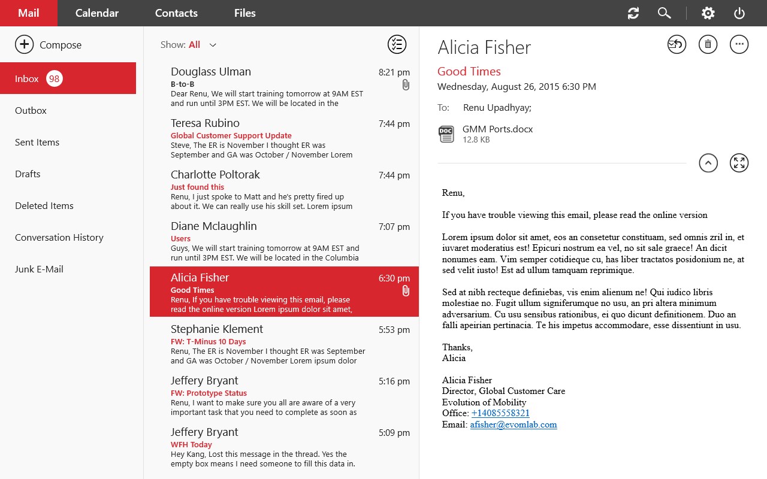Click the refresh sync icon
Screen dimensions: 767x479
click(633, 13)
